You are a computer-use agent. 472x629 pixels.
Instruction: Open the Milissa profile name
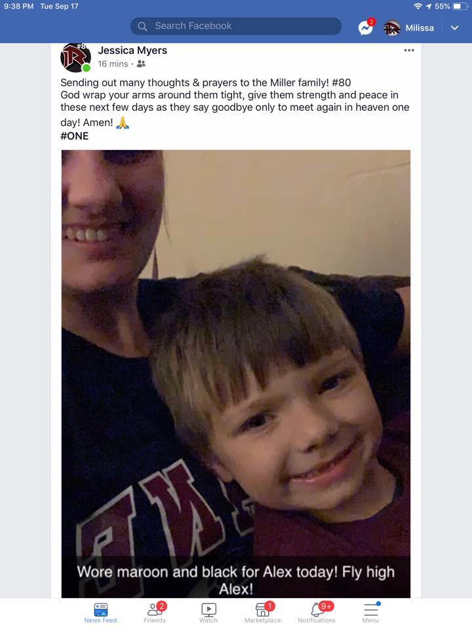(x=420, y=28)
